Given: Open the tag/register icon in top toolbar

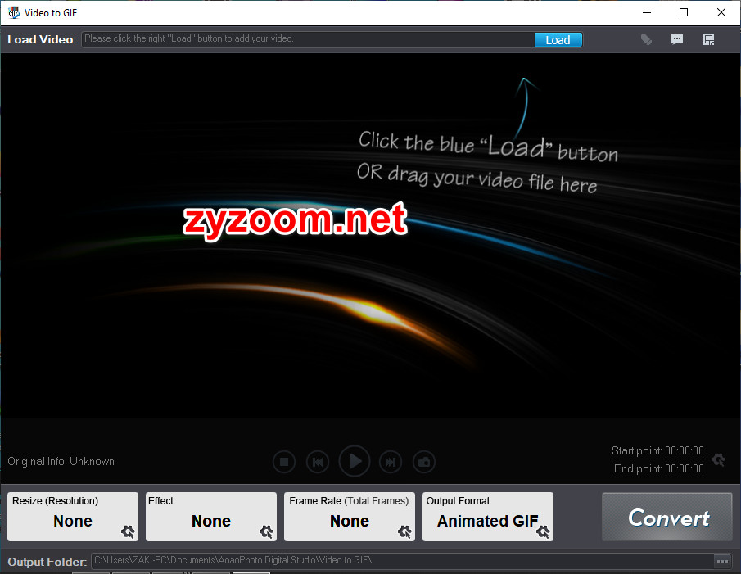Looking at the screenshot, I should point(646,39).
